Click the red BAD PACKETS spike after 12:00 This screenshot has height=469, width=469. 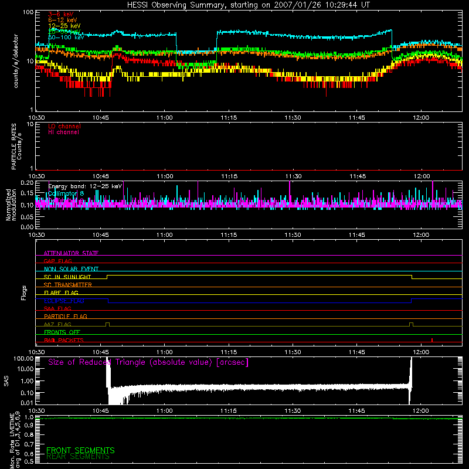click(x=432, y=340)
